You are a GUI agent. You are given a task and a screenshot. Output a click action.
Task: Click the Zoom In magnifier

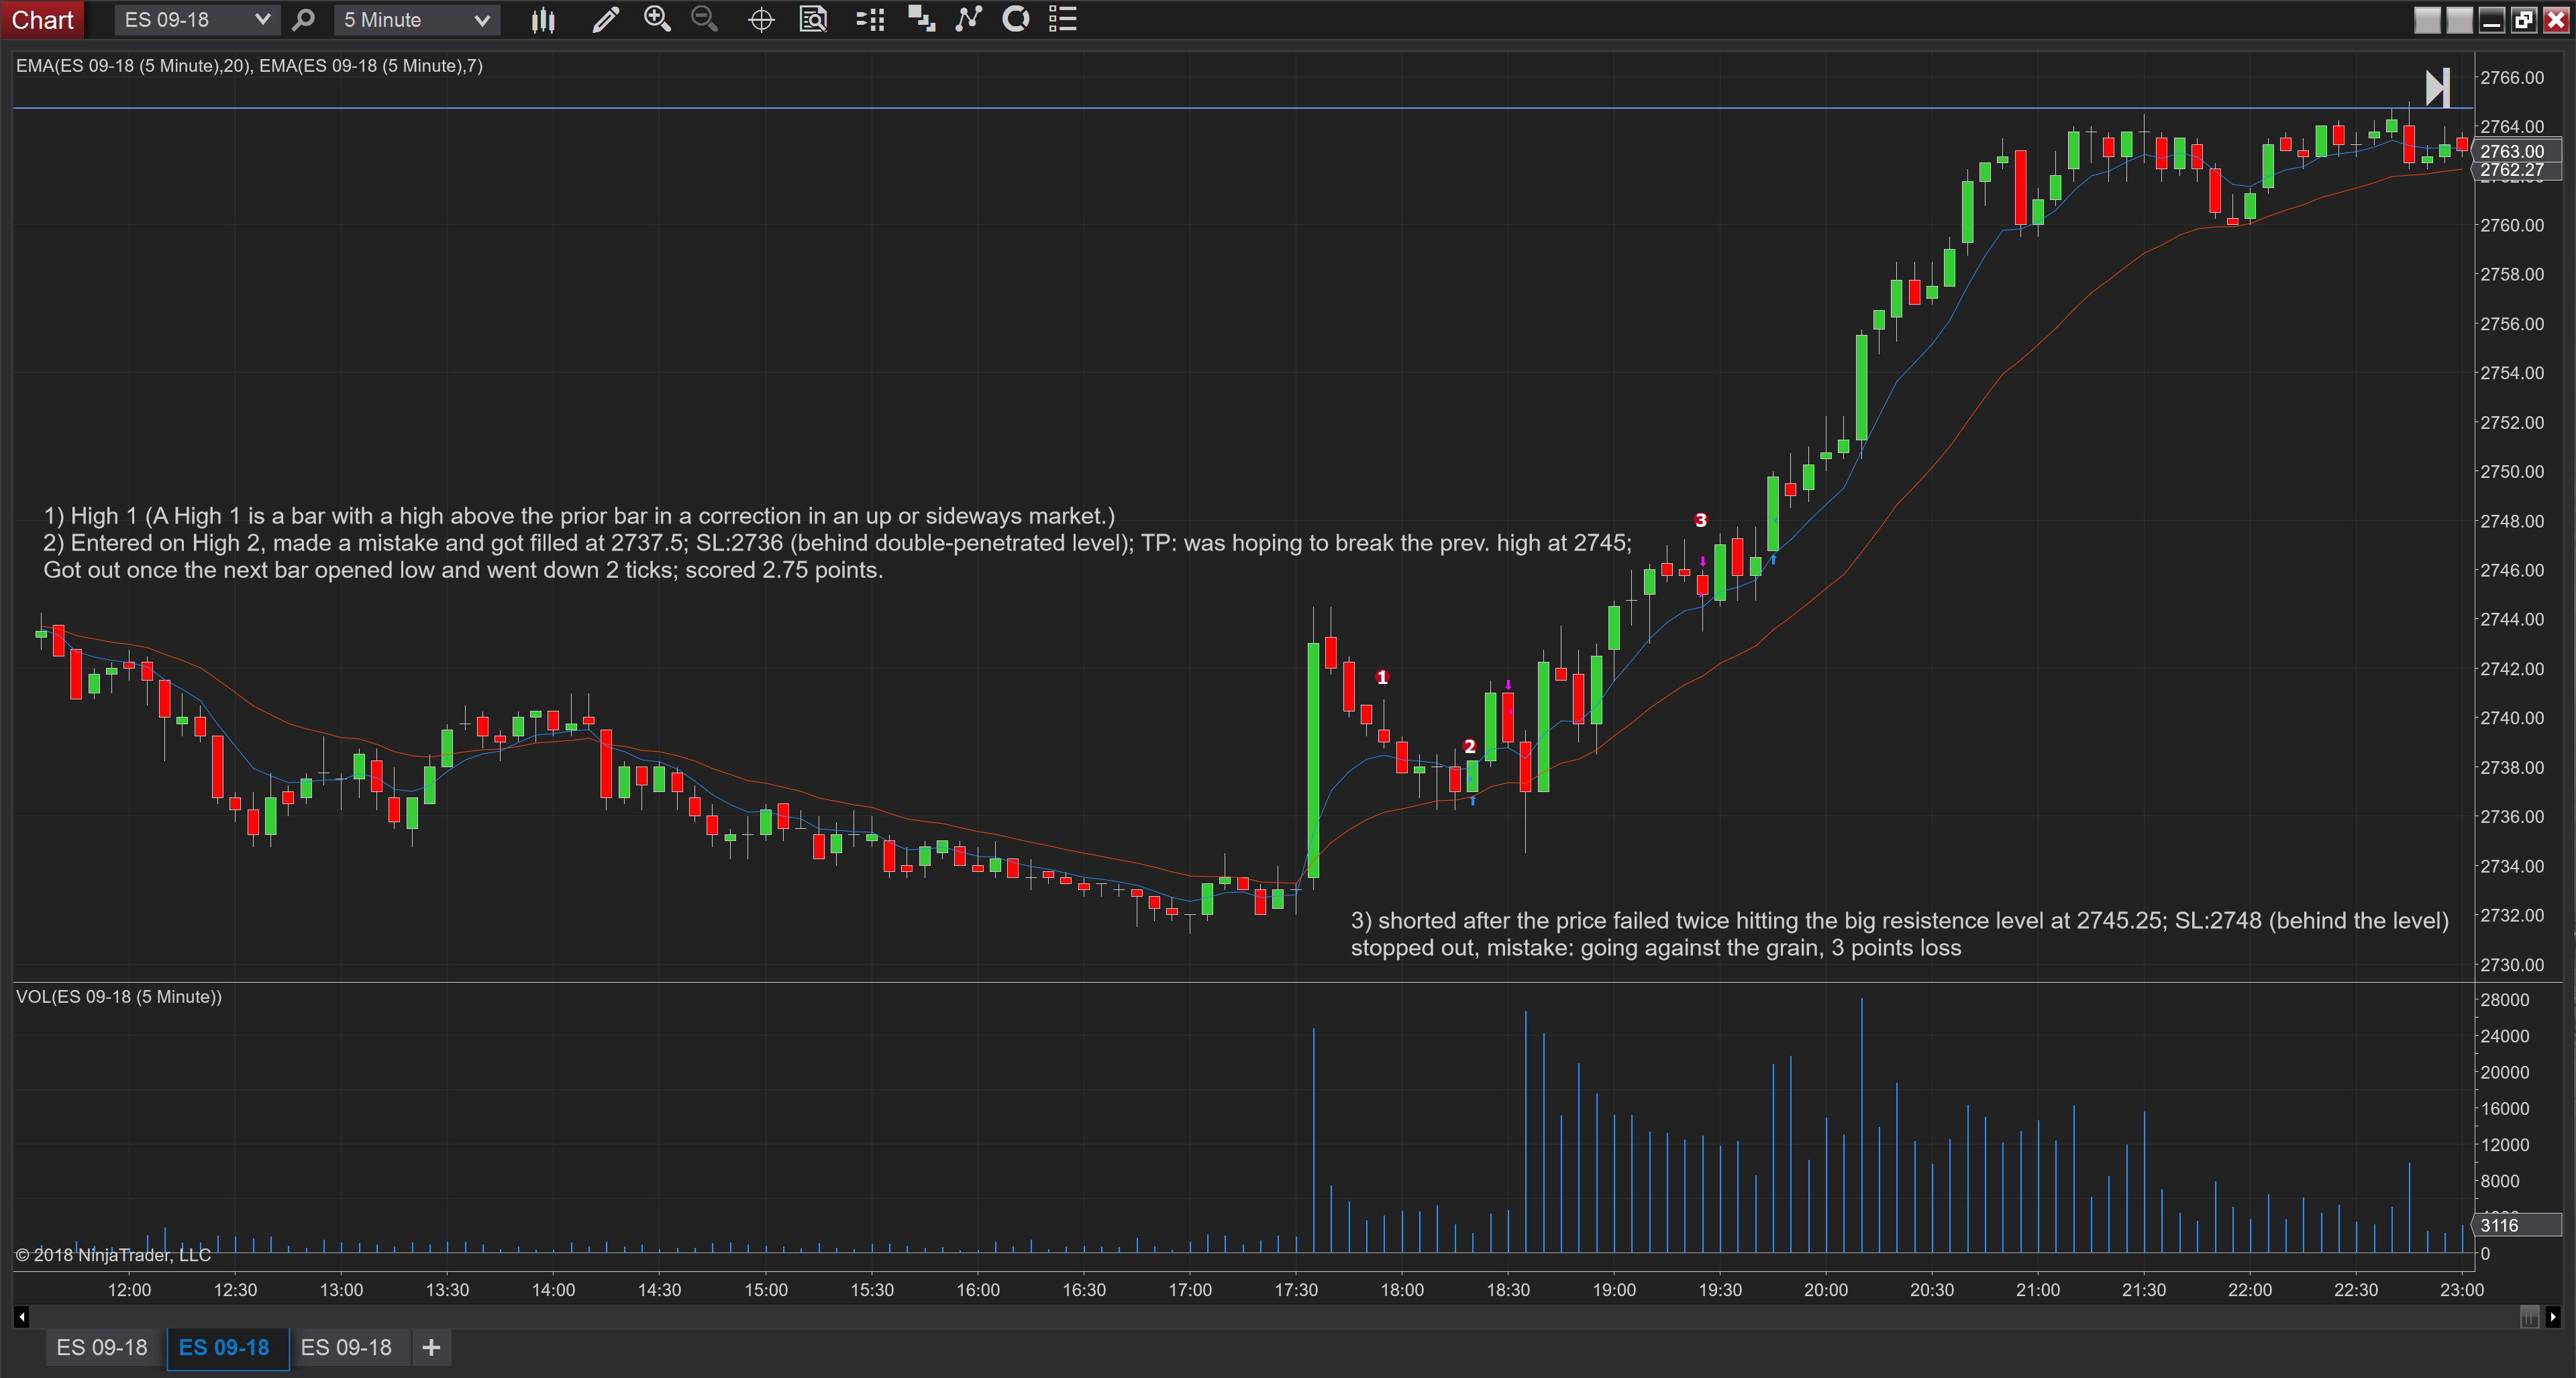click(657, 19)
